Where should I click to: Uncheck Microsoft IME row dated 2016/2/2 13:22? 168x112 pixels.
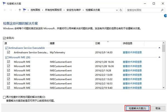9,79
